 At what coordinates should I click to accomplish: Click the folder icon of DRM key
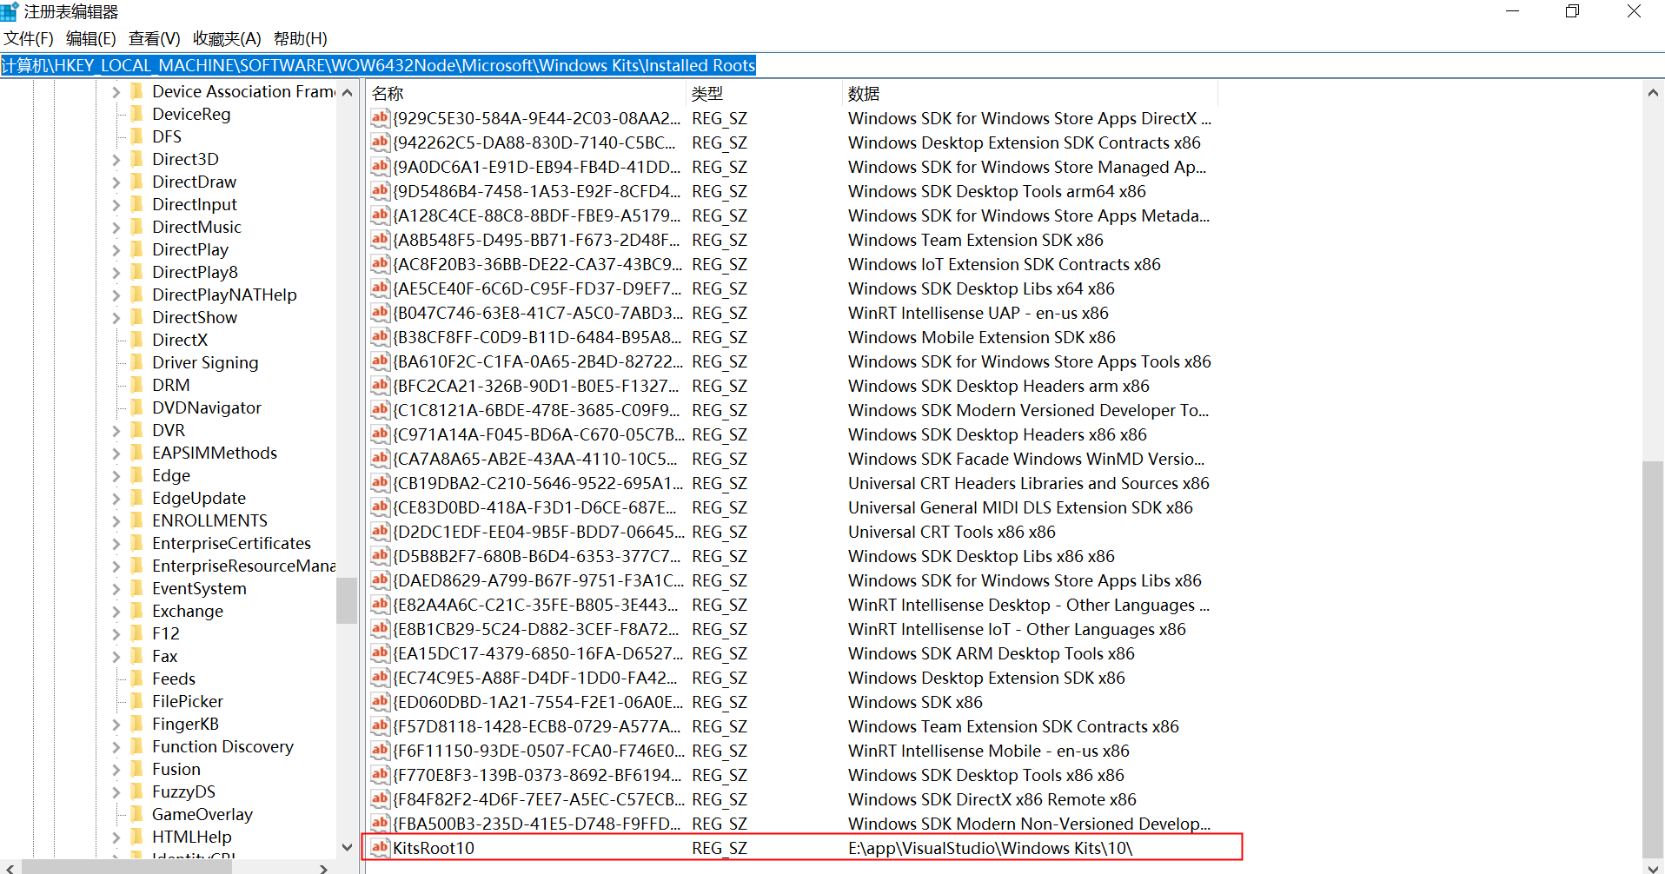click(137, 385)
